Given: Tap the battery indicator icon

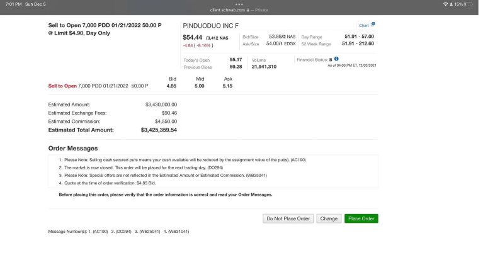Looking at the screenshot, I should [x=469, y=4].
